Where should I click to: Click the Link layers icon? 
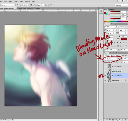click(106, 120)
